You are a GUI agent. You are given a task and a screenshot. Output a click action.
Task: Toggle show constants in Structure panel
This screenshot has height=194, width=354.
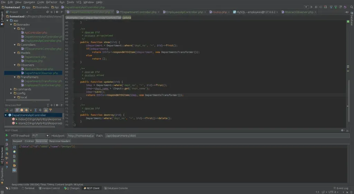[x=26, y=110]
